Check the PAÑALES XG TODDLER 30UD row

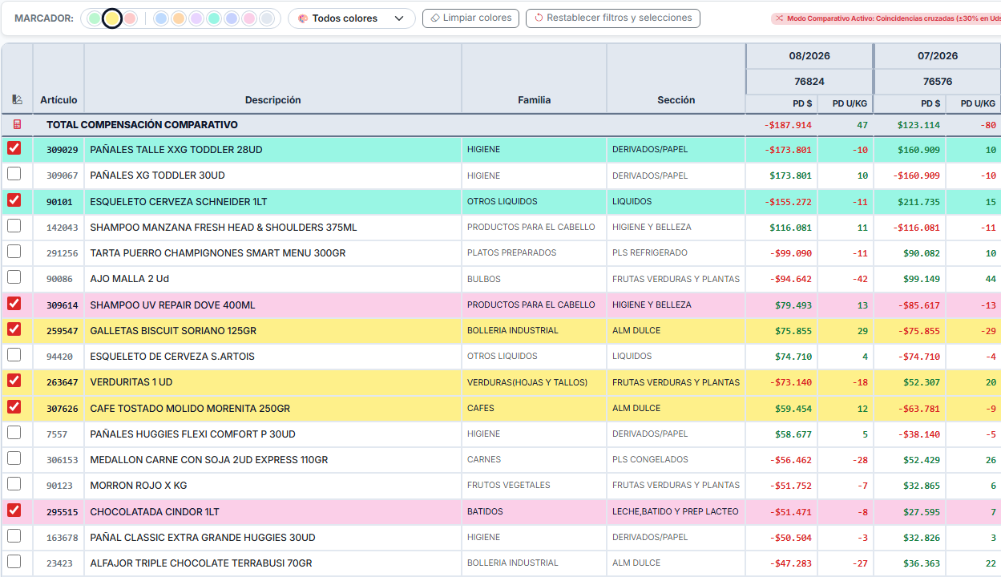click(x=14, y=174)
